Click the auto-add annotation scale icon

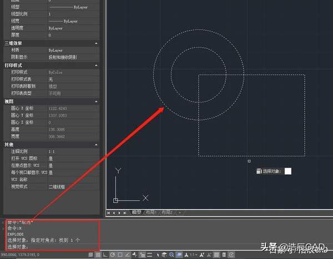pos(209,255)
